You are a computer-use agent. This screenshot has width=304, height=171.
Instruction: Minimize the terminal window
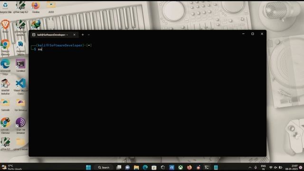(x=243, y=34)
